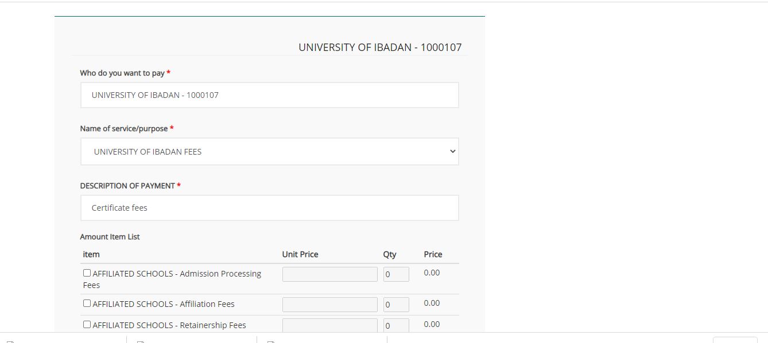Select the Affiliation Fees Qty box
The width and height of the screenshot is (768, 343).
[396, 305]
